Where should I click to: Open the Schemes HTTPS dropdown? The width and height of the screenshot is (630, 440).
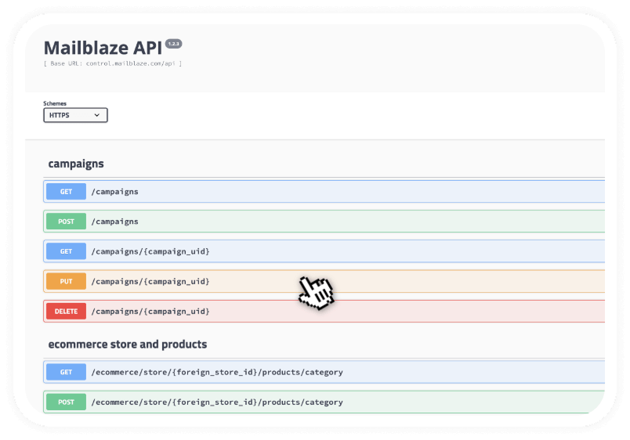tap(75, 115)
